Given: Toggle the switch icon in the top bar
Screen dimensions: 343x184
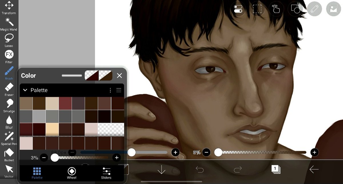Looking at the screenshot, I should tap(238, 9).
